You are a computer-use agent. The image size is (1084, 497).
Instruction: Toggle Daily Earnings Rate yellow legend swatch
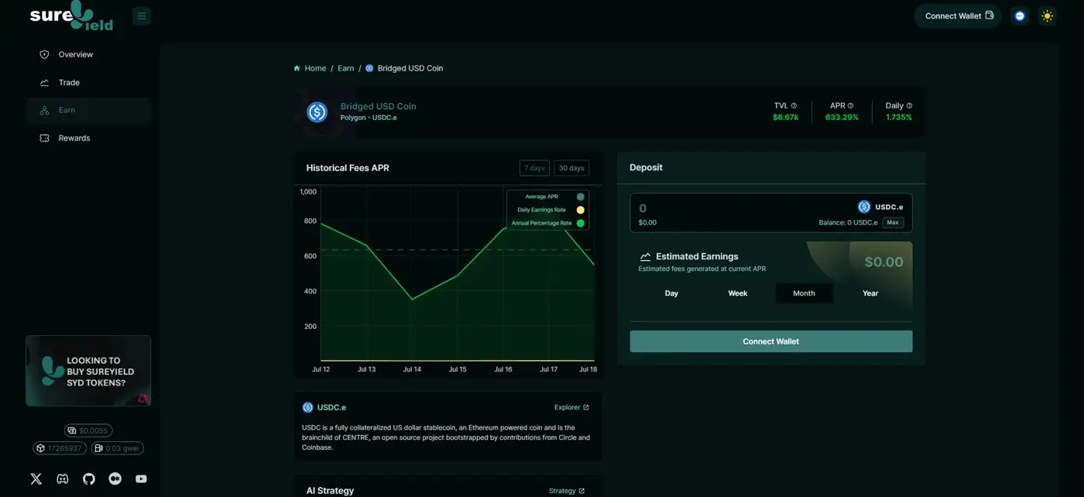(580, 210)
